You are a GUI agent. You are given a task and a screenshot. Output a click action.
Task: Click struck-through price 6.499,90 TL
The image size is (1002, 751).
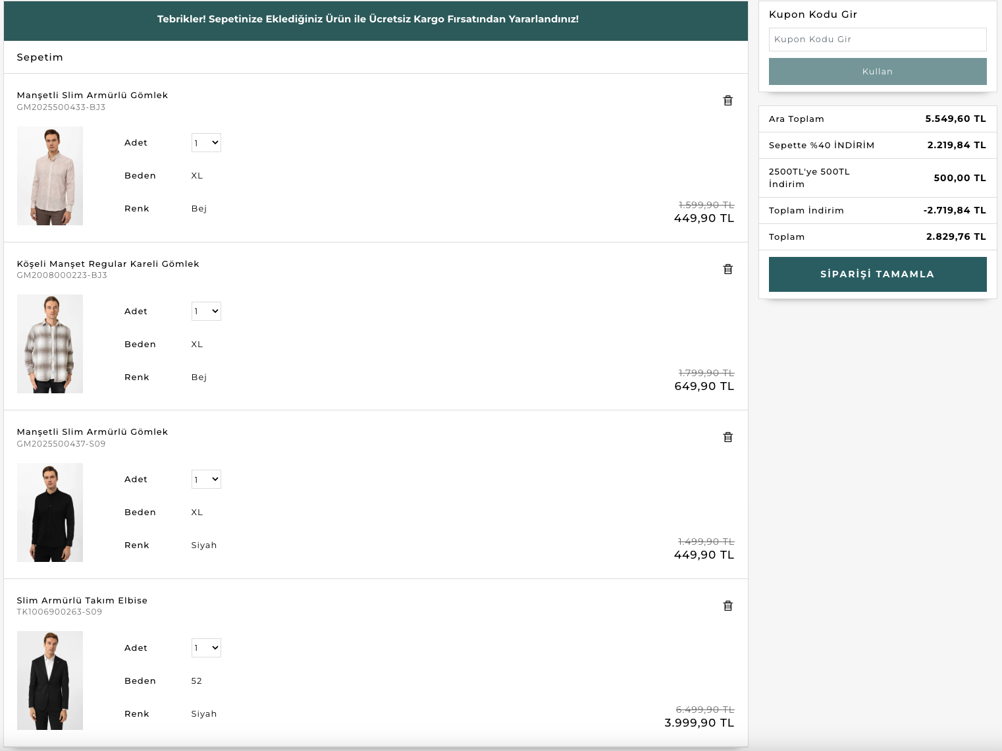[705, 710]
